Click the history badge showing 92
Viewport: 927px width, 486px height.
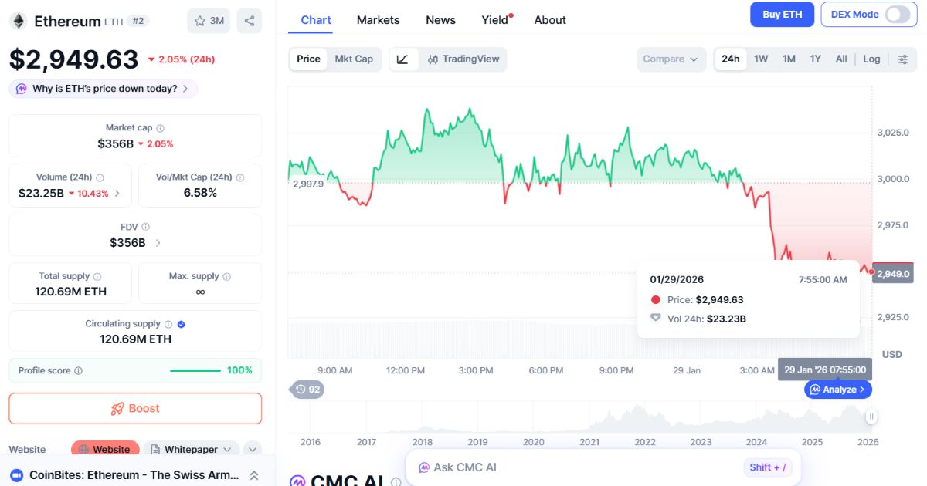click(307, 390)
